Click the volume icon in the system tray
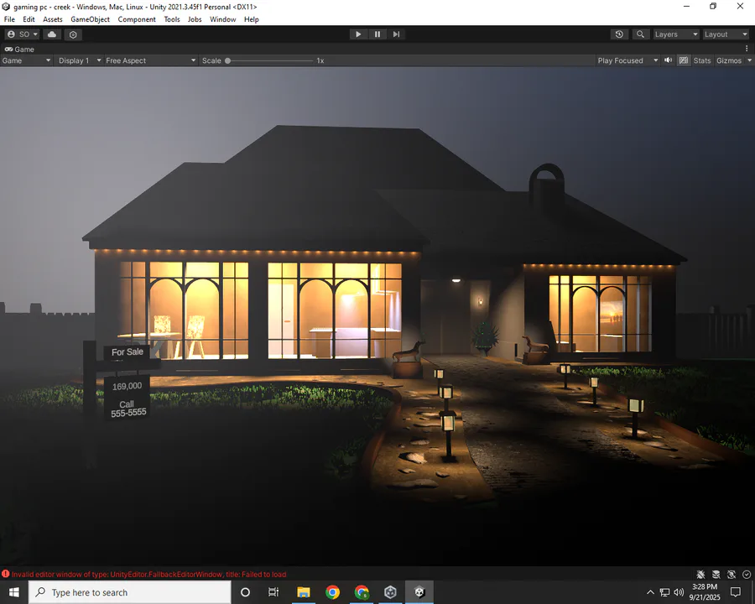 click(x=679, y=592)
